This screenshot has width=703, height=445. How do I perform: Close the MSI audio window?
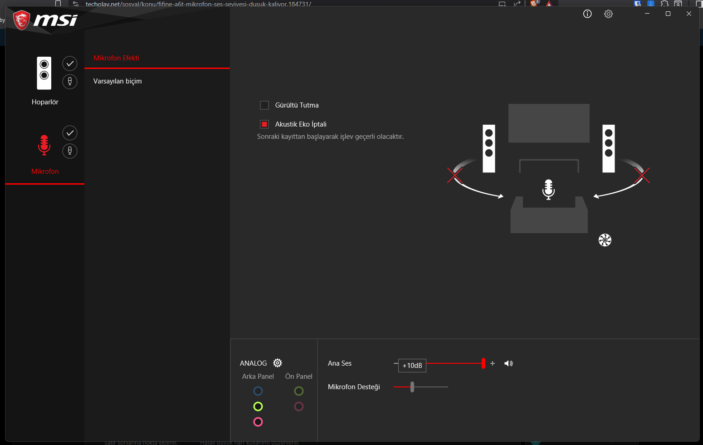pos(689,14)
